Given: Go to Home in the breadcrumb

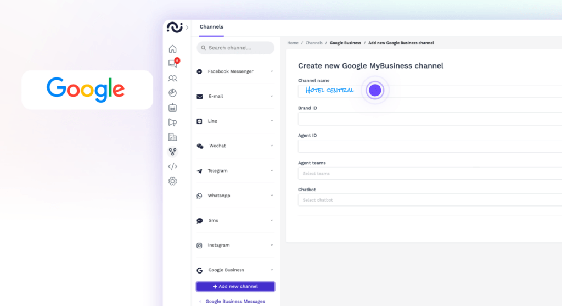Looking at the screenshot, I should coord(293,43).
